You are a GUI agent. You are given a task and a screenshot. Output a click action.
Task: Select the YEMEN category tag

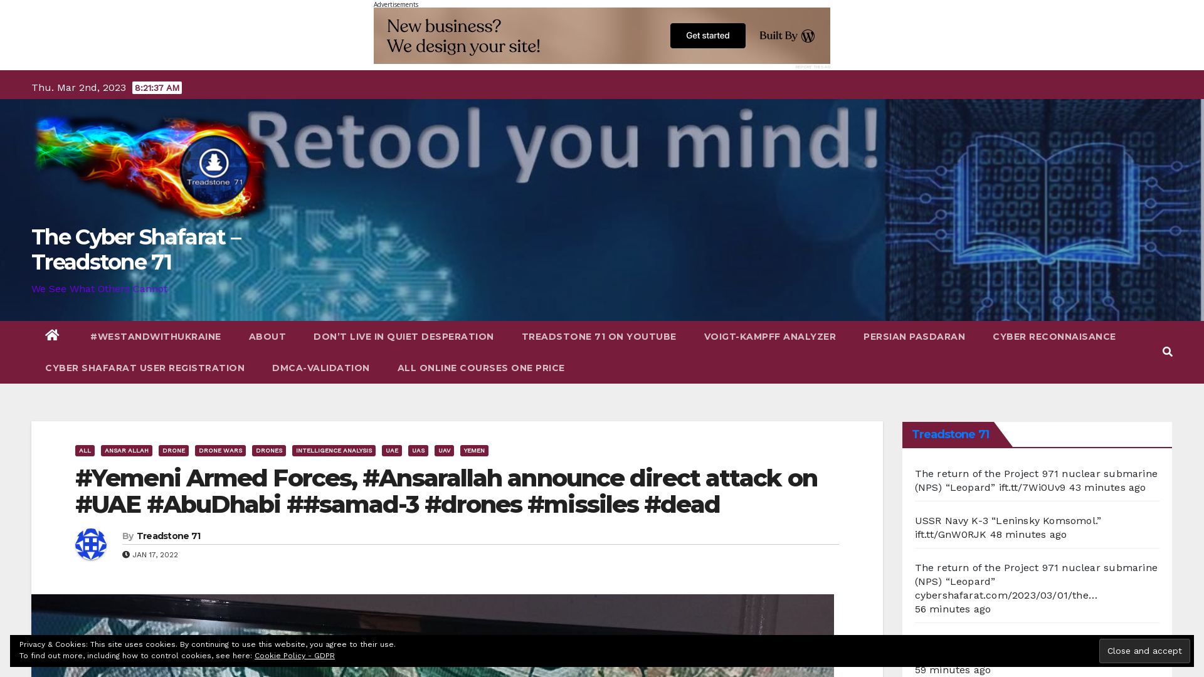(x=475, y=451)
